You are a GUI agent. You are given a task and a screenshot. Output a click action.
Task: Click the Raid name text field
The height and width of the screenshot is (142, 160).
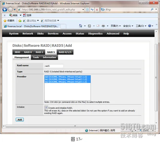(54, 66)
